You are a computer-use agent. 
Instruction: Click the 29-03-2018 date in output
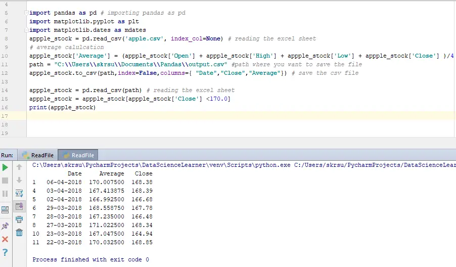point(64,208)
